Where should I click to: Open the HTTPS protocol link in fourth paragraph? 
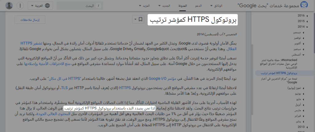point(125,88)
